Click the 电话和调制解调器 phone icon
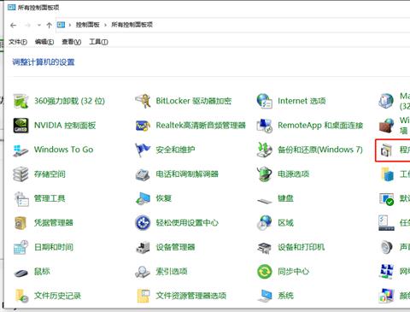The width and height of the screenshot is (410, 312). [143, 174]
